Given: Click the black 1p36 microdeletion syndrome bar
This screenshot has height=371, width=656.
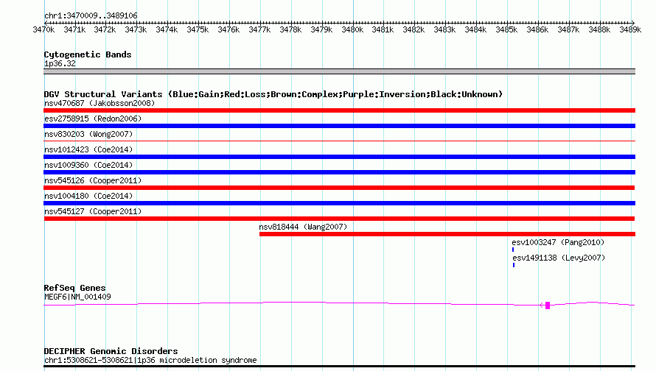Looking at the screenshot, I should point(339,367).
